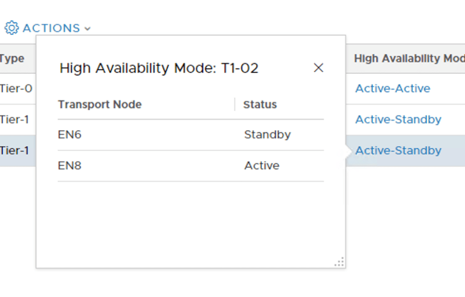The height and width of the screenshot is (297, 465).
Task: Select the Tier-0 row cell
Action: pyautogui.click(x=16, y=88)
